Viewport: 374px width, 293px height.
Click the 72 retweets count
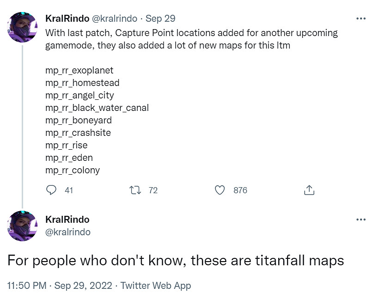(153, 190)
